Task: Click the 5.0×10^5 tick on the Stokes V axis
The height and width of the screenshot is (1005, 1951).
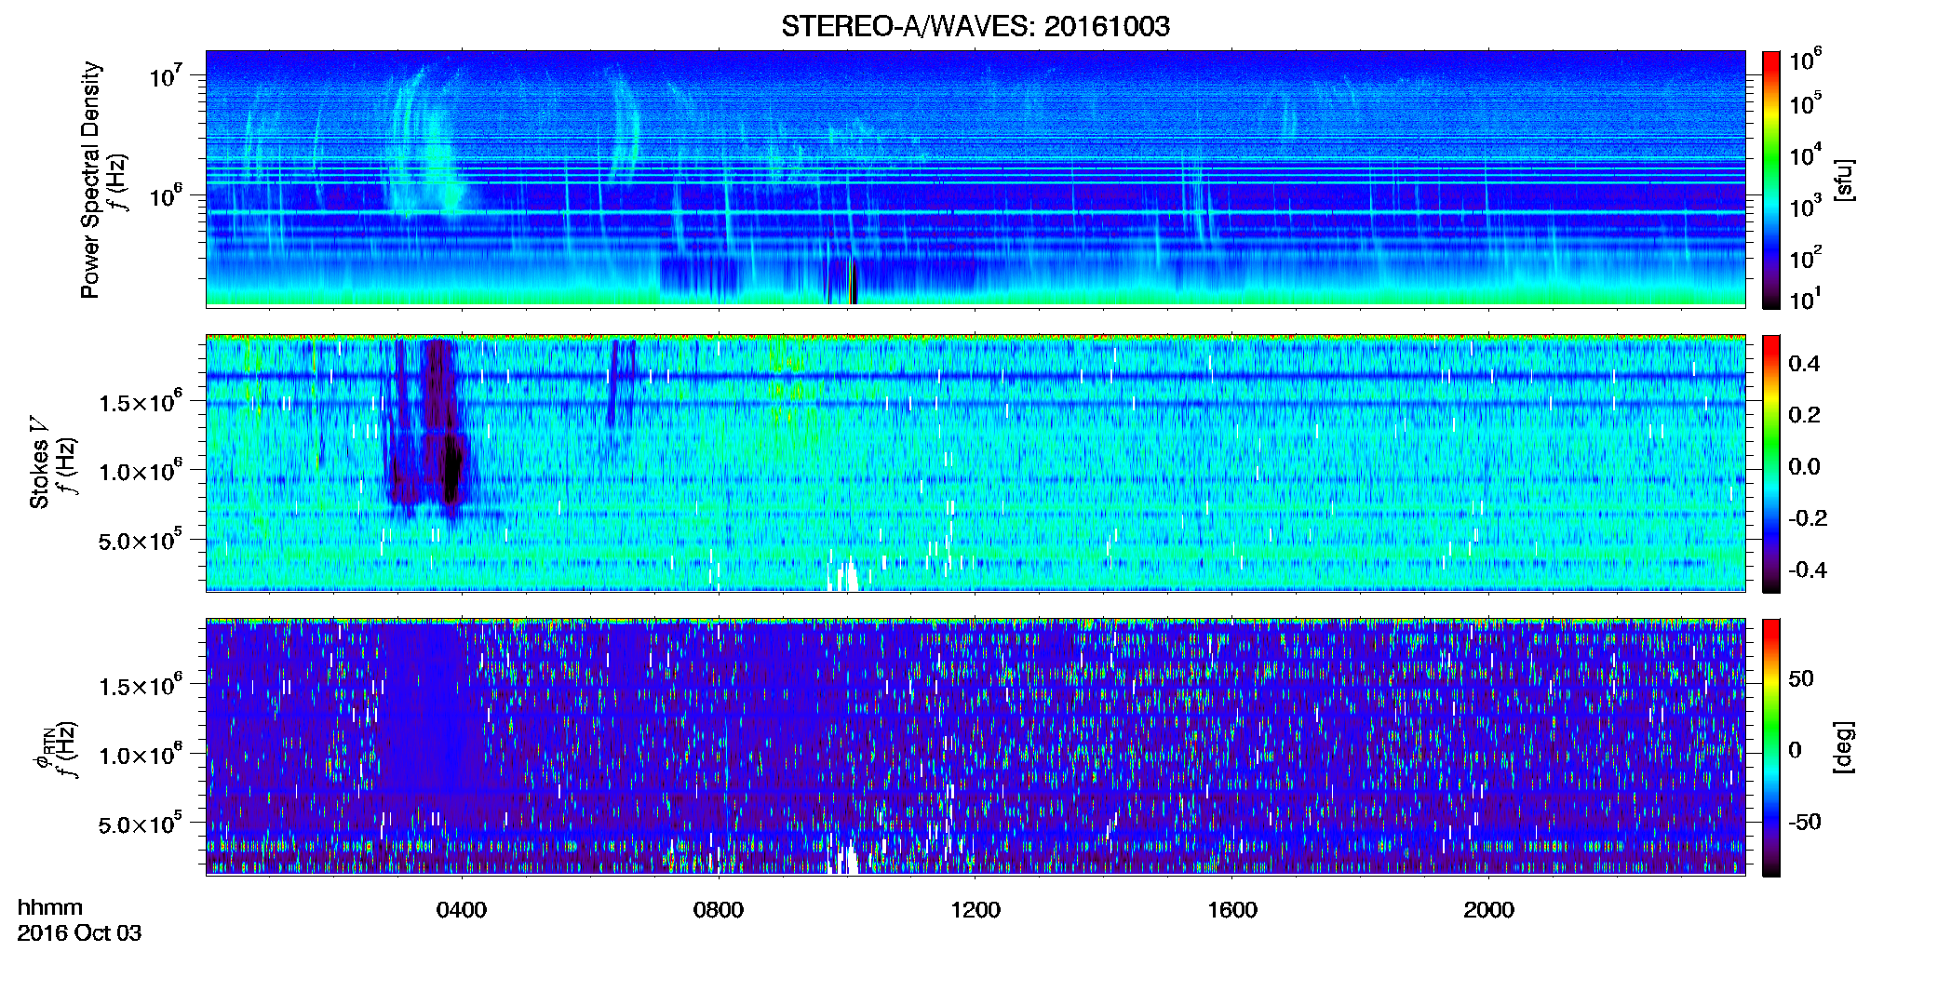Action: (141, 539)
